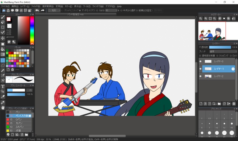Image resolution: width=238 pixels, height=141 pixels.
Task: Click the Undo arrow in the toolbar
Action: [37, 10]
